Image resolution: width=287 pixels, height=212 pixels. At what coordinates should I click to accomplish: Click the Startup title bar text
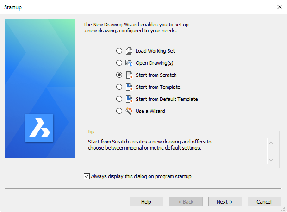pyautogui.click(x=13, y=7)
